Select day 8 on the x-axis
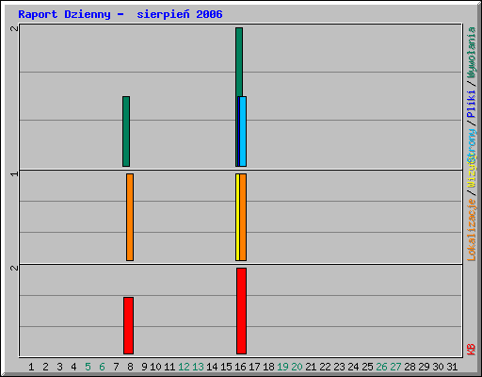 click(130, 367)
